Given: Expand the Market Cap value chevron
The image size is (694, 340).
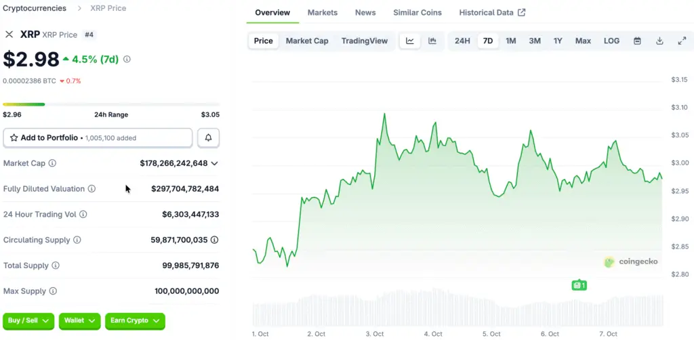Looking at the screenshot, I should 215,163.
